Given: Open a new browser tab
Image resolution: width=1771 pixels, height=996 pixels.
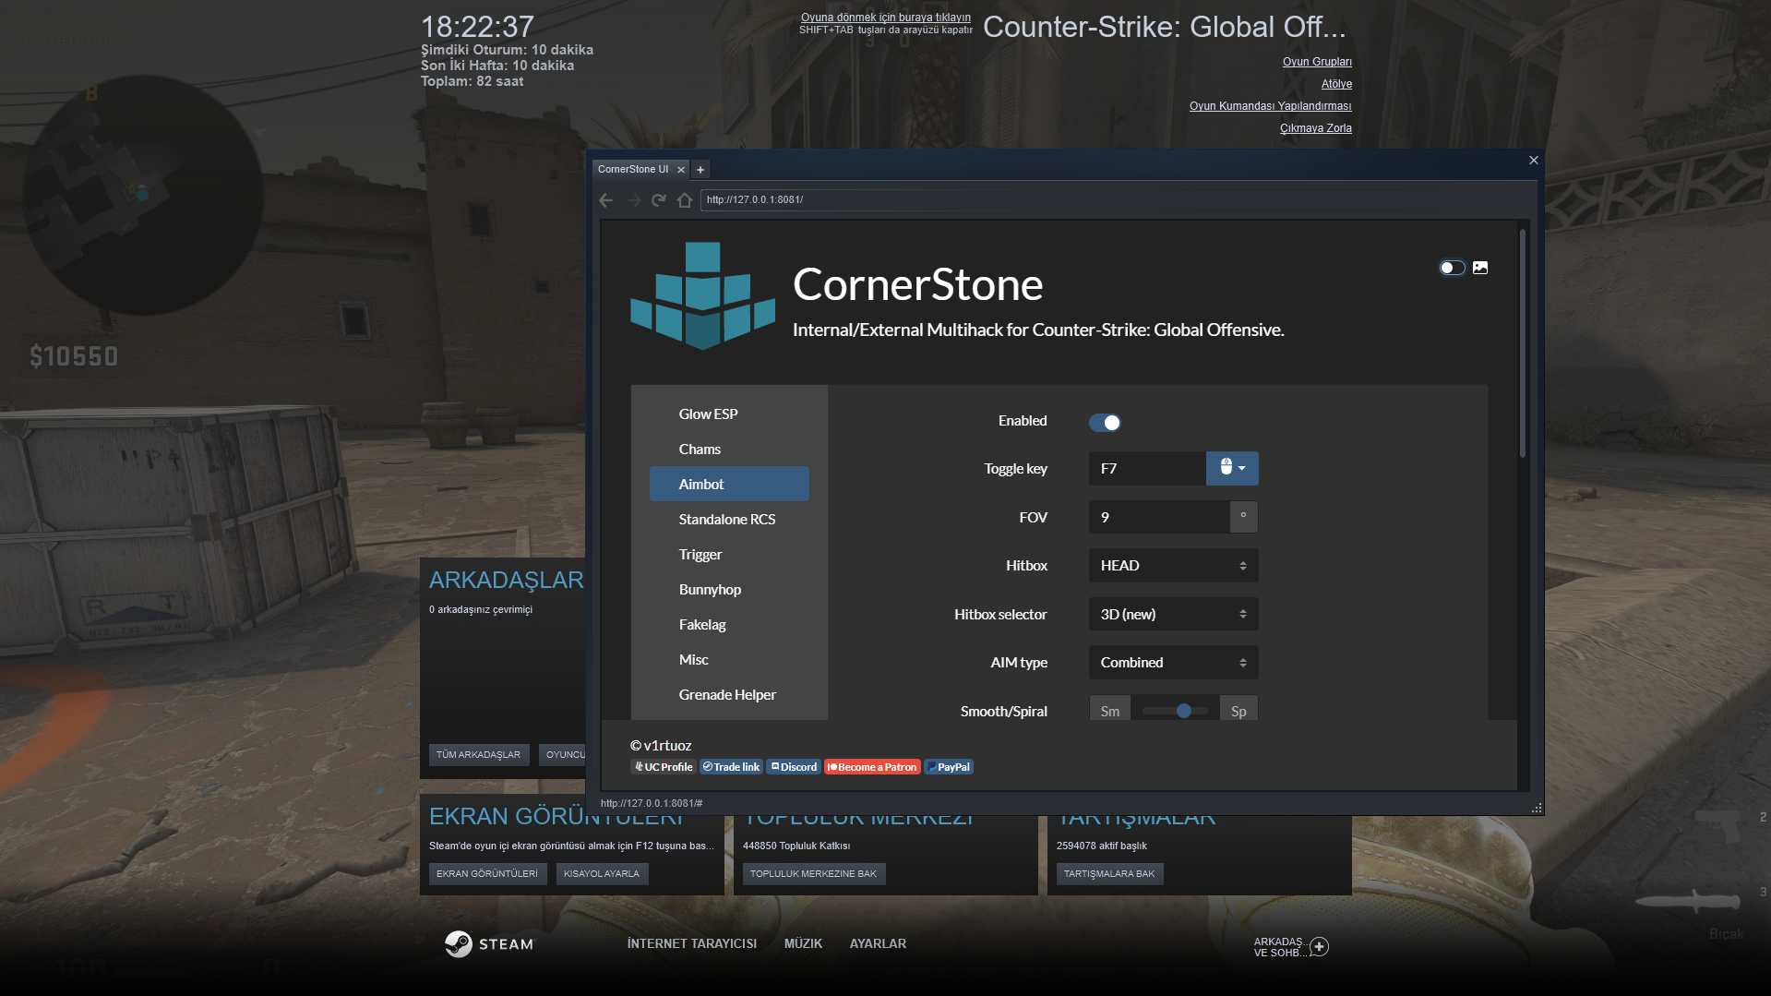Looking at the screenshot, I should pos(700,170).
